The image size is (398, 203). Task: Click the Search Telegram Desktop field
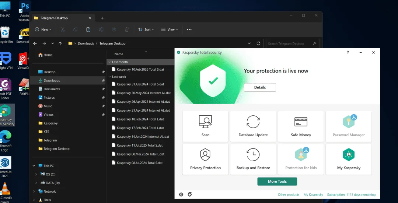click(x=292, y=43)
